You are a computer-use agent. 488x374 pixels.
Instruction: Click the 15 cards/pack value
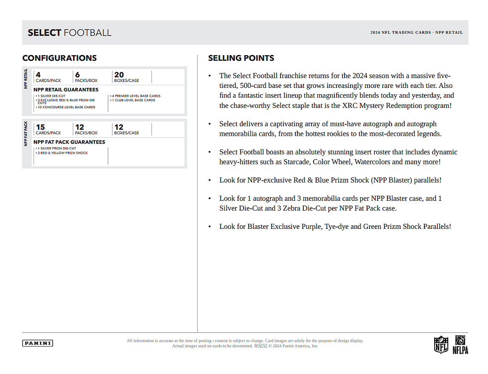48,129
